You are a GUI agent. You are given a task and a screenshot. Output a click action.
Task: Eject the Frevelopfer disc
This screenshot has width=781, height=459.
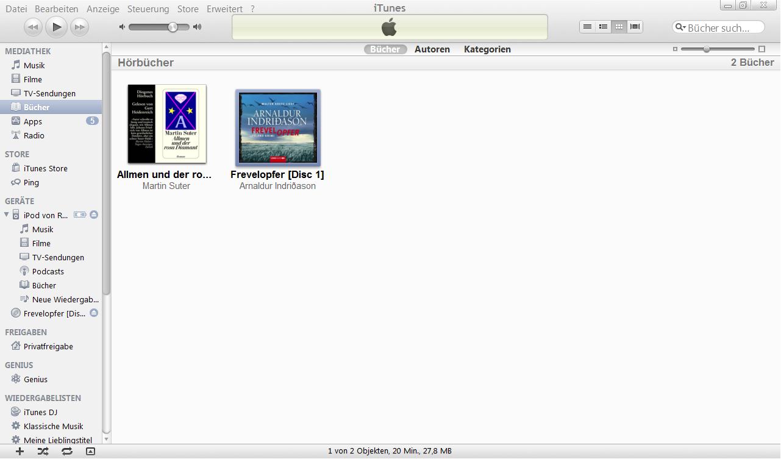click(x=94, y=313)
